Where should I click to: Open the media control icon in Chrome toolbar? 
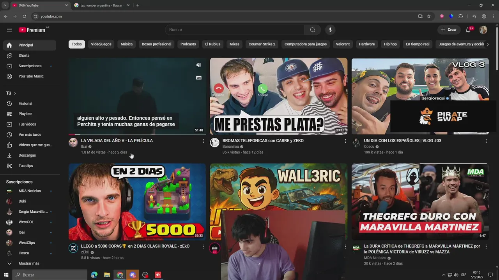pyautogui.click(x=474, y=16)
